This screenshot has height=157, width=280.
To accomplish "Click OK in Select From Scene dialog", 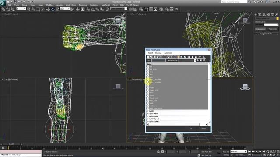I will pyautogui.click(x=191, y=129).
